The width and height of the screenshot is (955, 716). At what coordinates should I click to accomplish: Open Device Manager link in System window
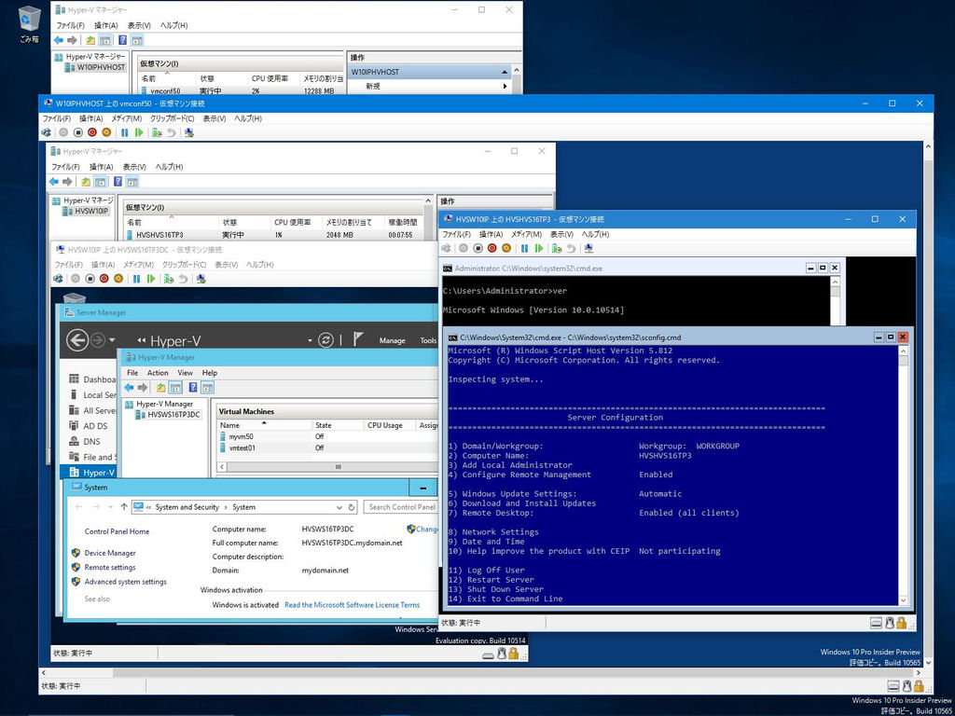(110, 553)
